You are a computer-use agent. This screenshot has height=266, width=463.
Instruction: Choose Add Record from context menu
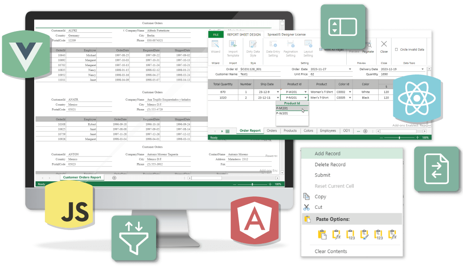[352, 154]
